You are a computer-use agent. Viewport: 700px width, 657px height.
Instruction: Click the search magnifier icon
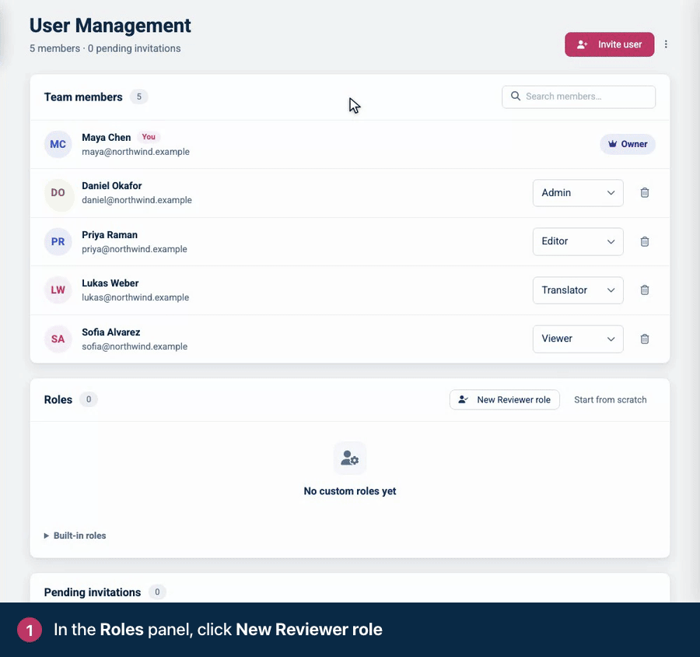pyautogui.click(x=515, y=96)
